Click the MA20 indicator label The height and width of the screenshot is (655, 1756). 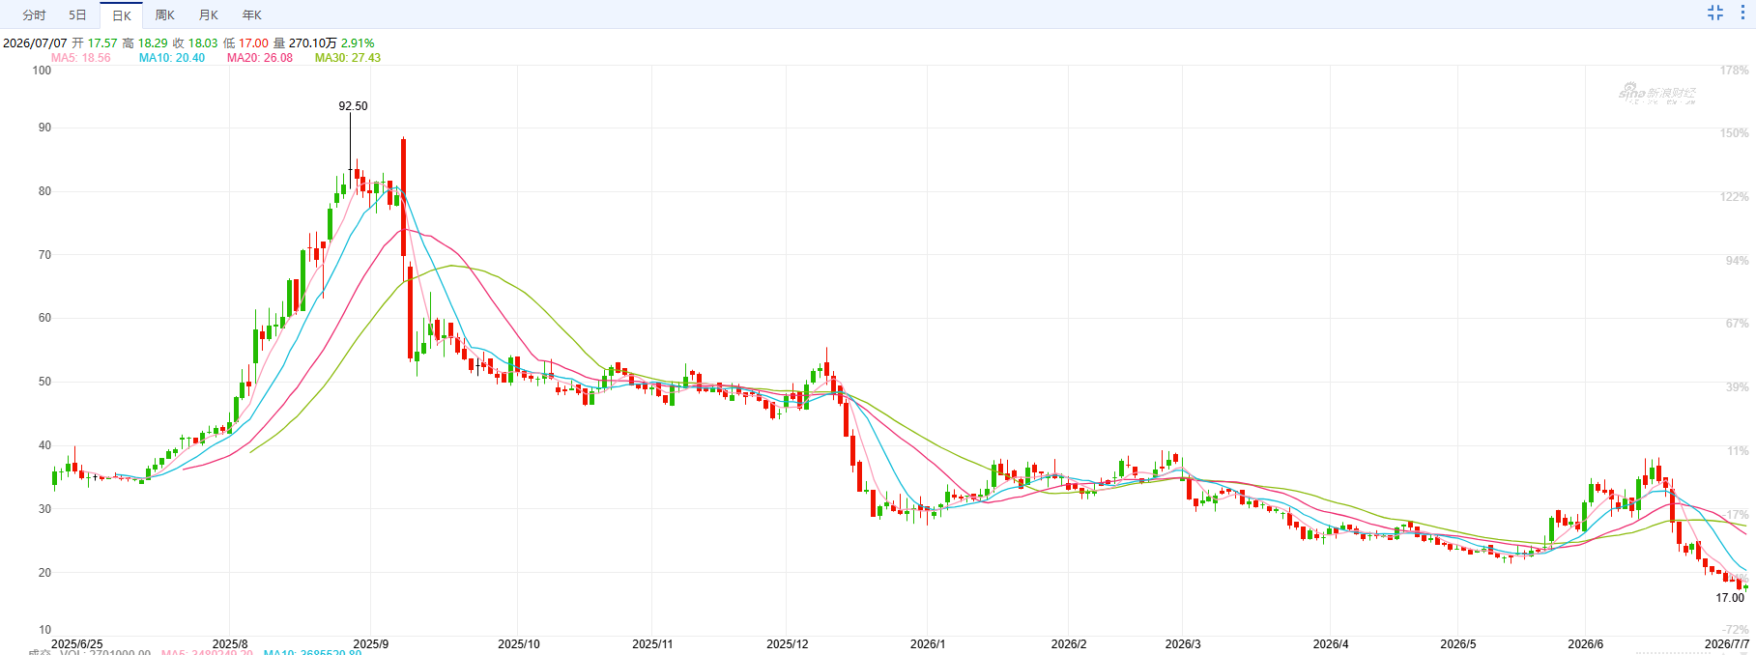click(260, 58)
